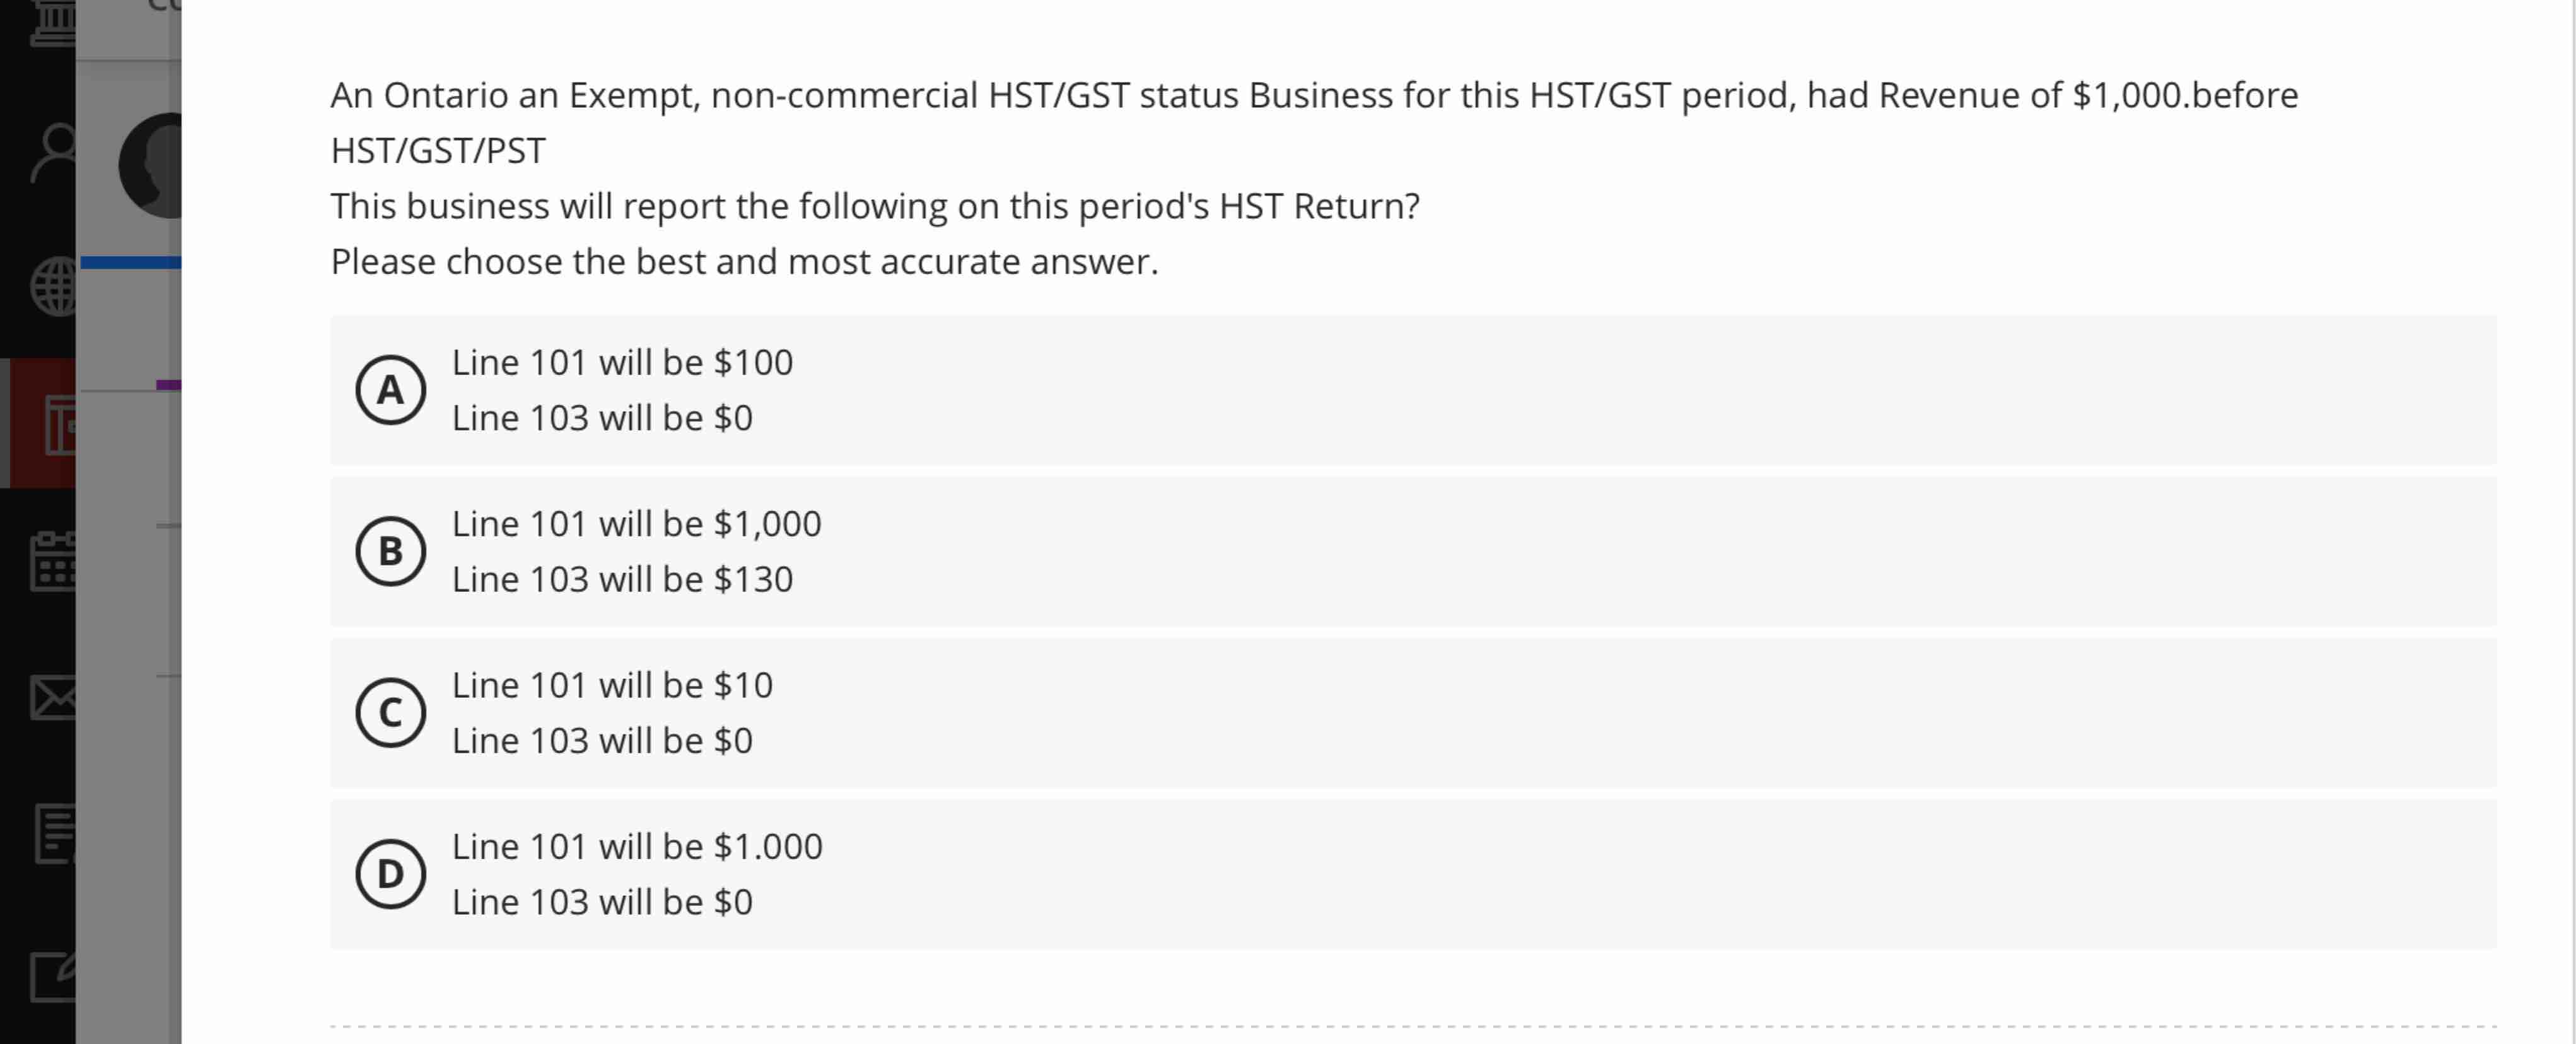Pick answer choice D radio circle
Screen dimensions: 2576x1044
[390, 874]
